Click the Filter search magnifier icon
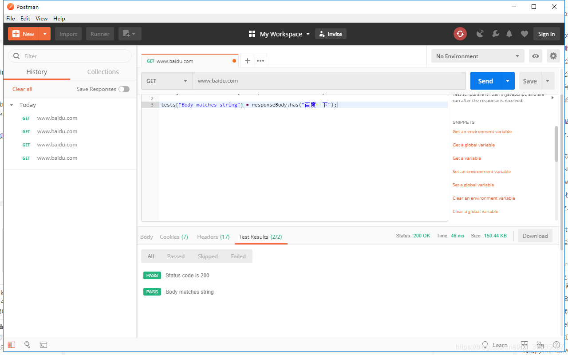Screen dimensions: 568x355 (17, 56)
